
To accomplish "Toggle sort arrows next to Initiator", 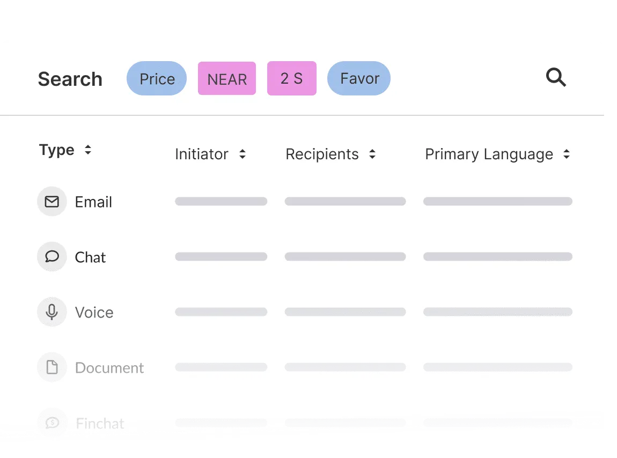I will (243, 154).
